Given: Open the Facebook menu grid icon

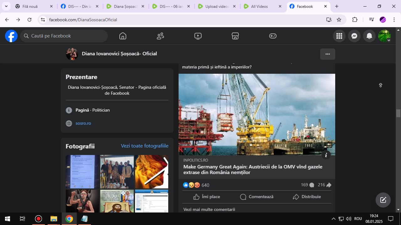Looking at the screenshot, I should click(x=339, y=36).
